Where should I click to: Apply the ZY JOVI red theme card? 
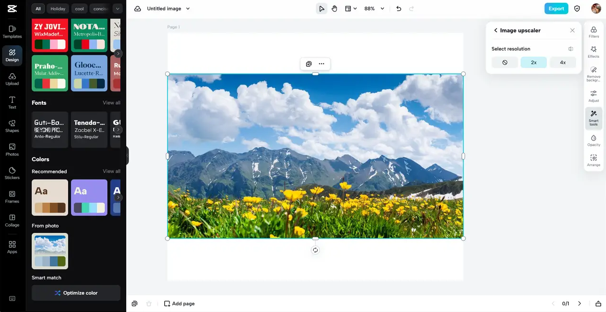tap(50, 35)
